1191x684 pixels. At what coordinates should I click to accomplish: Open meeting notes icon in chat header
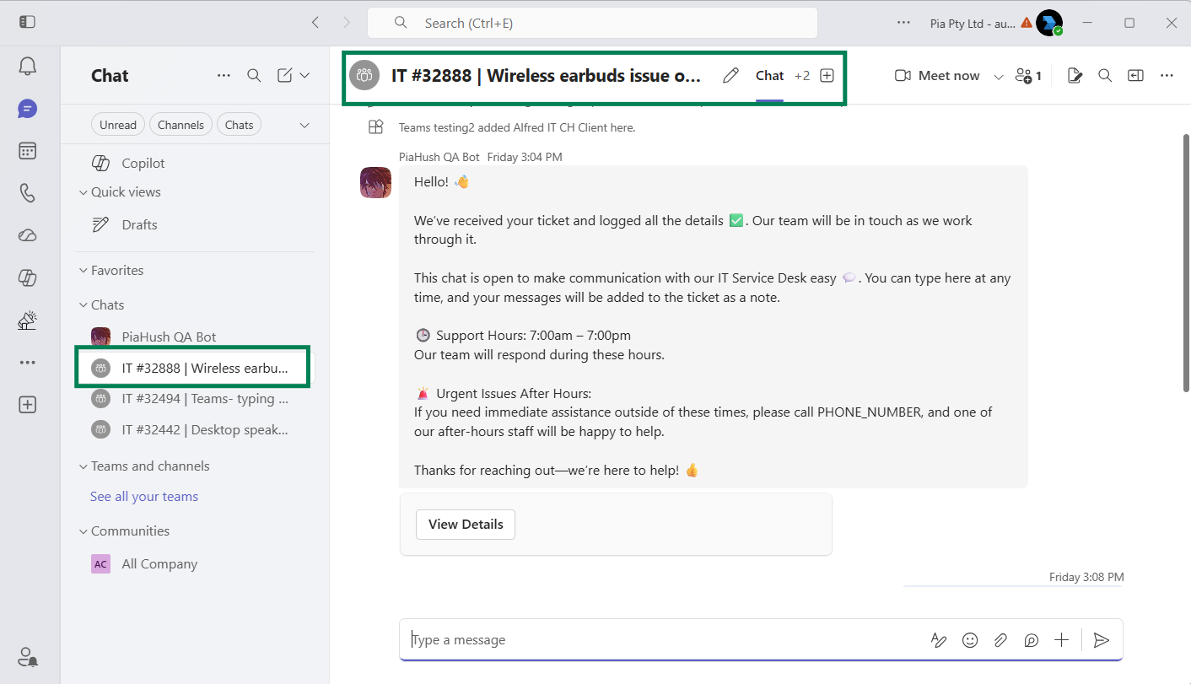coord(1075,76)
